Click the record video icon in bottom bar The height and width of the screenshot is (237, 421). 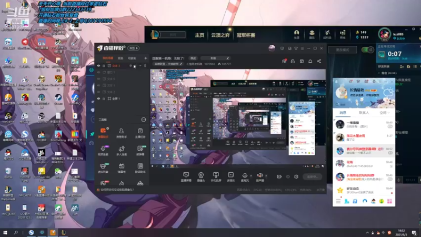279,176
